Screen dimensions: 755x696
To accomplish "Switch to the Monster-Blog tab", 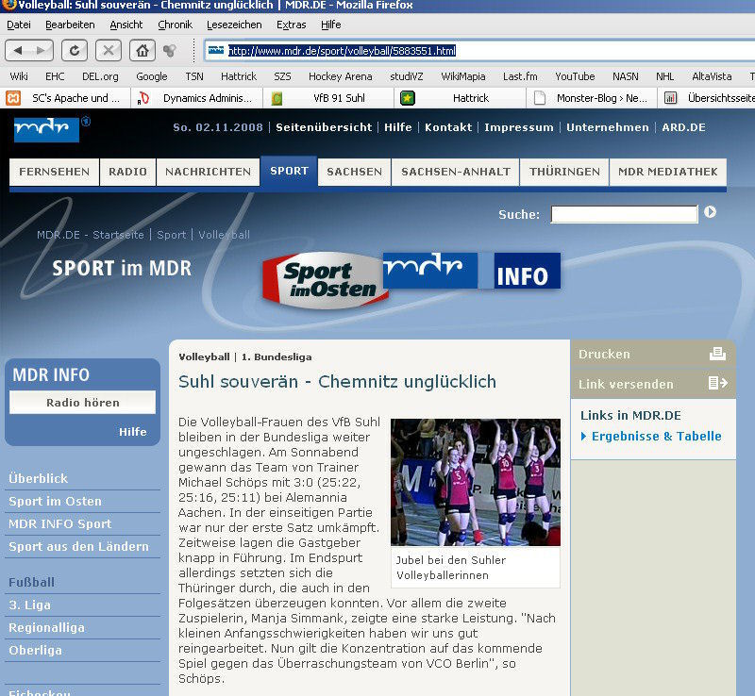I will click(x=592, y=98).
